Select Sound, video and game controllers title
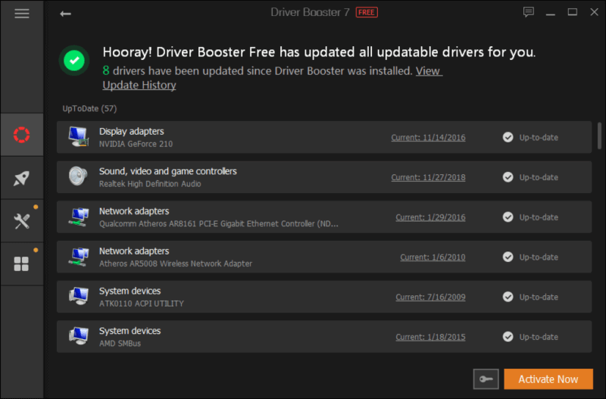The width and height of the screenshot is (606, 399). [x=167, y=171]
